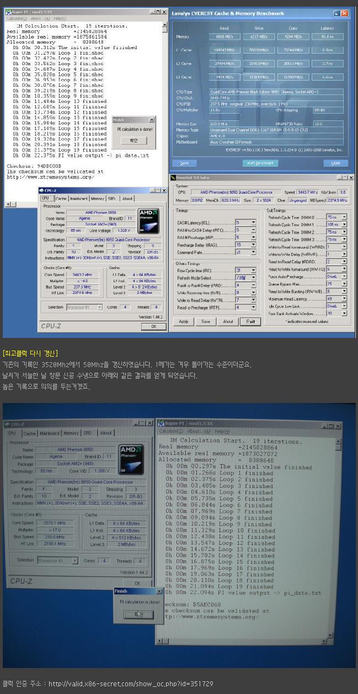
Task: Switch to About tab in lower CPU-Z
Action: [x=105, y=433]
